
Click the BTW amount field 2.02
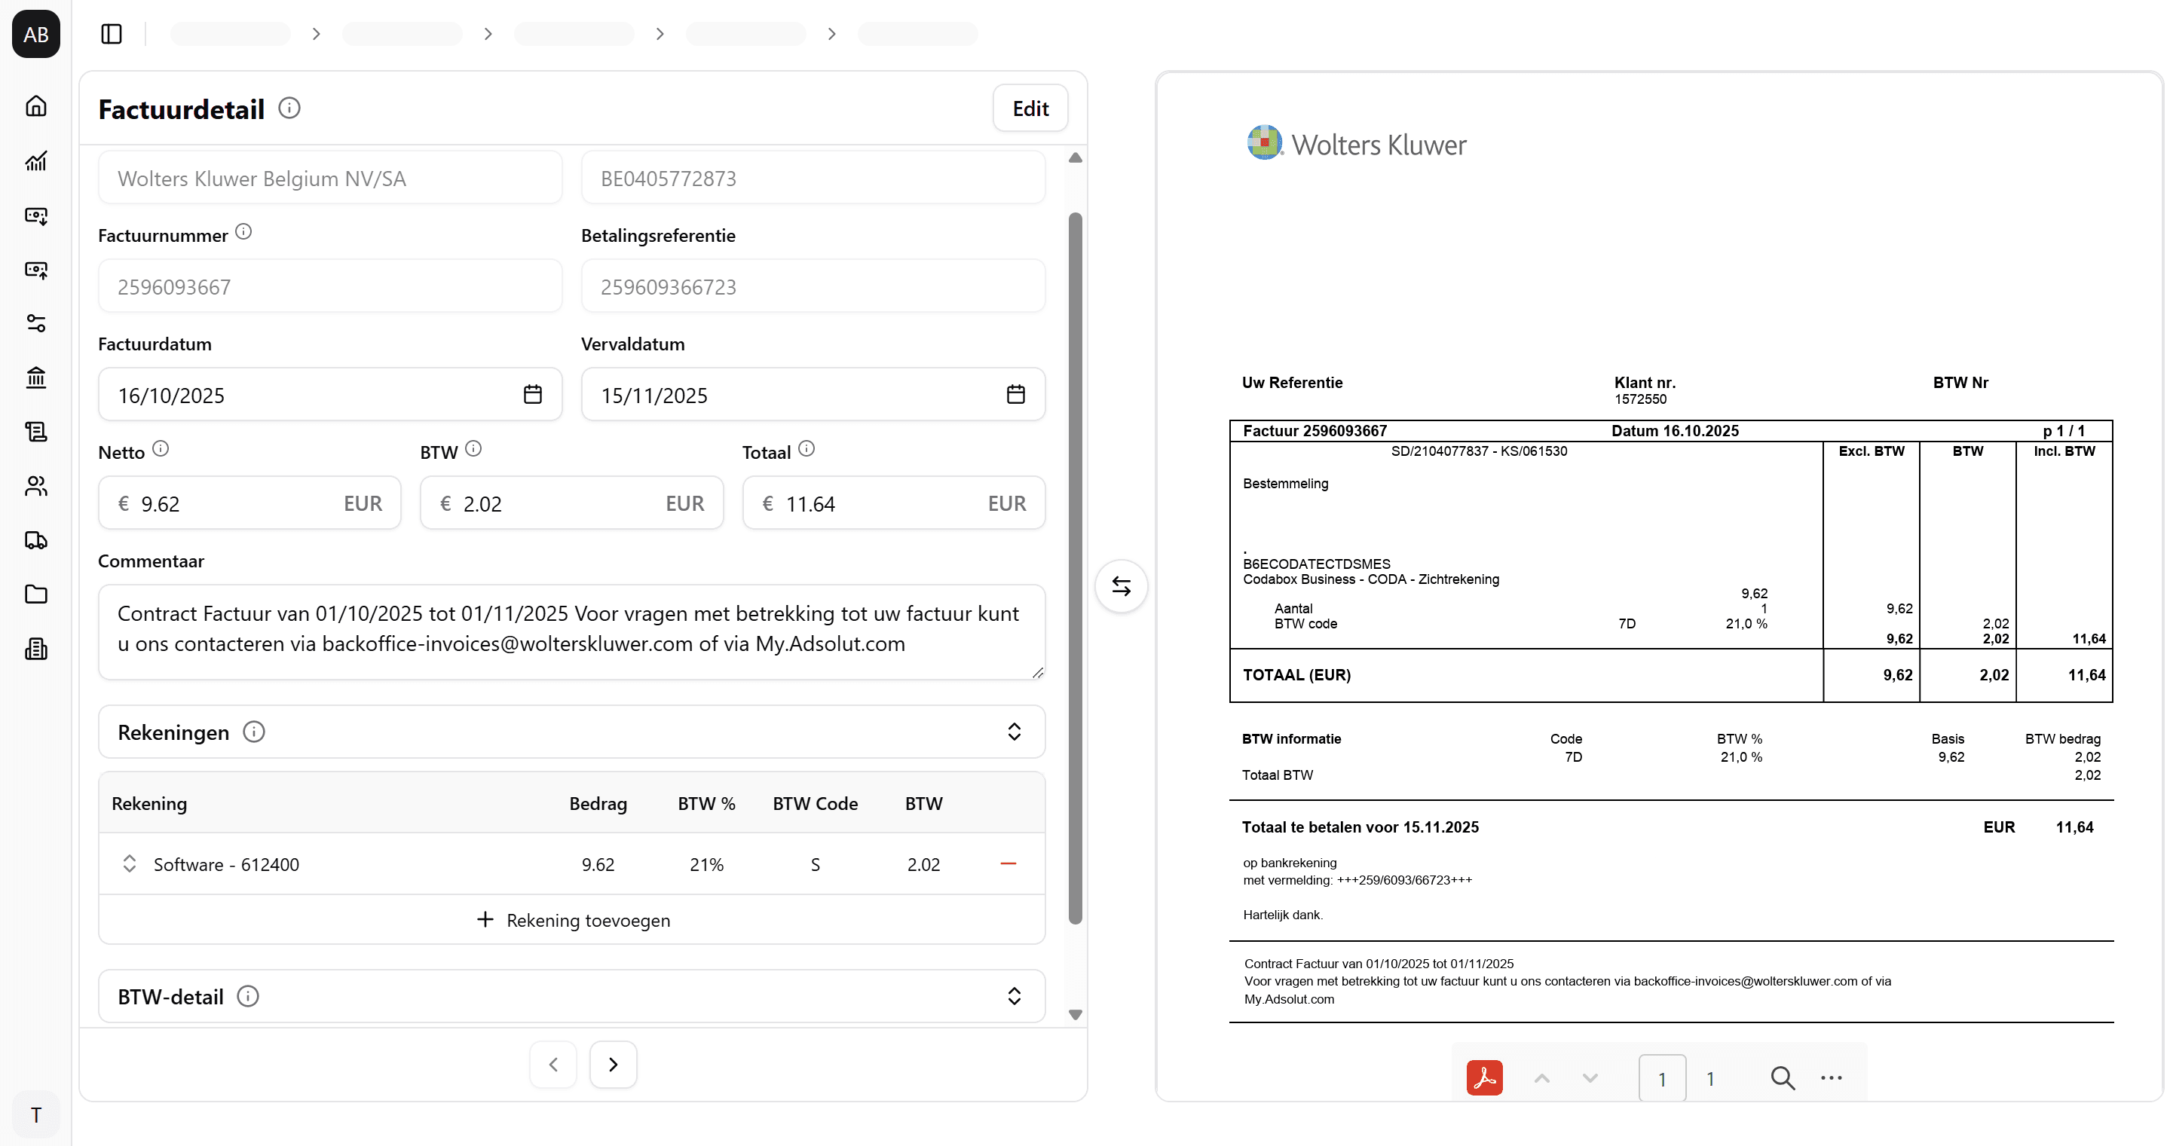tap(572, 503)
